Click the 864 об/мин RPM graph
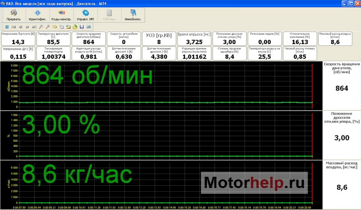 click(161, 86)
